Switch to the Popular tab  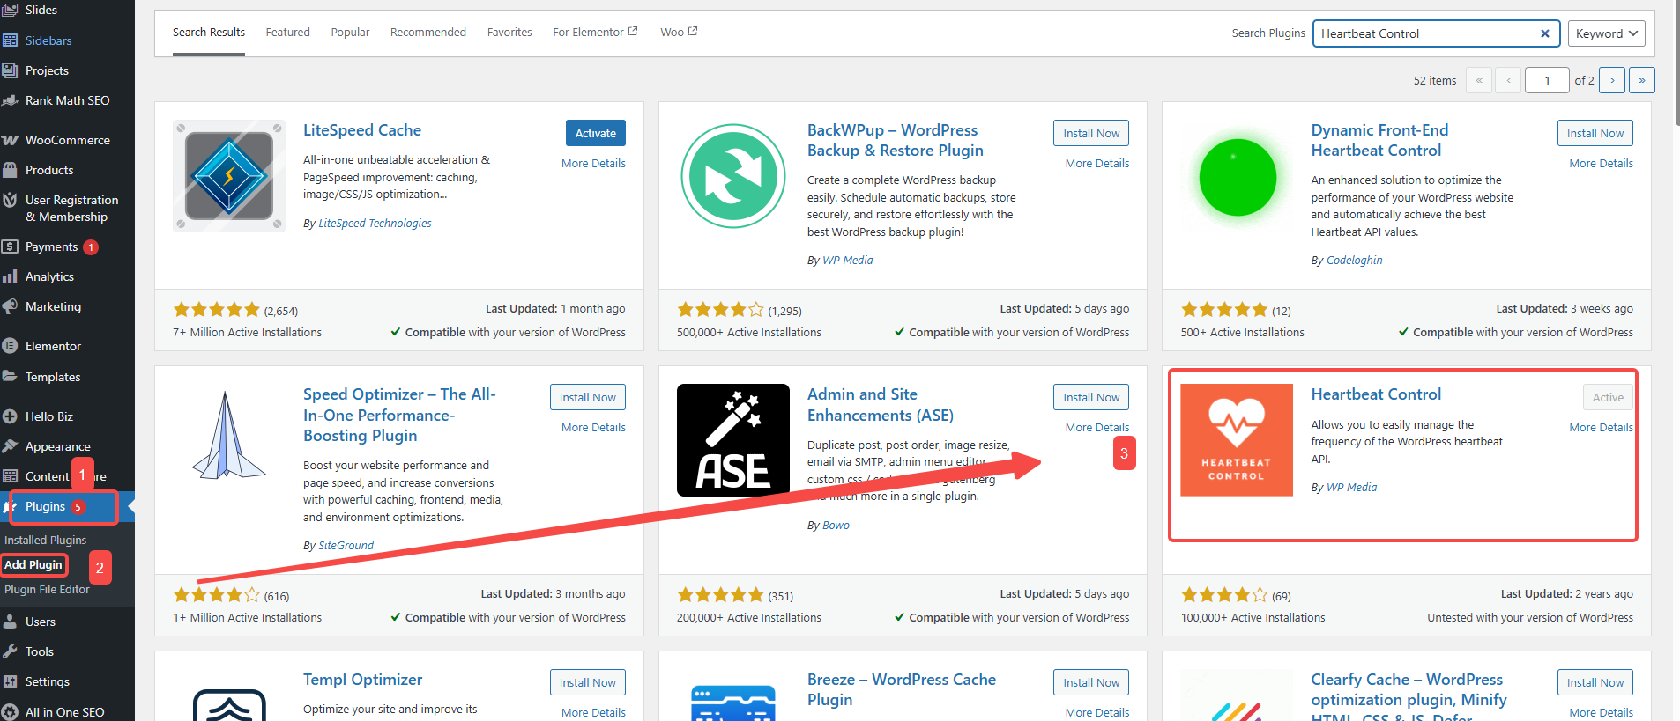(x=350, y=33)
